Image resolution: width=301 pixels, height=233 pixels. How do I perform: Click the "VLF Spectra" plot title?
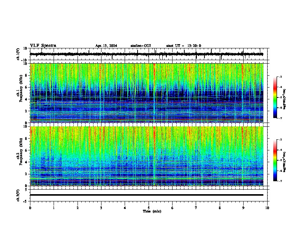(43, 46)
